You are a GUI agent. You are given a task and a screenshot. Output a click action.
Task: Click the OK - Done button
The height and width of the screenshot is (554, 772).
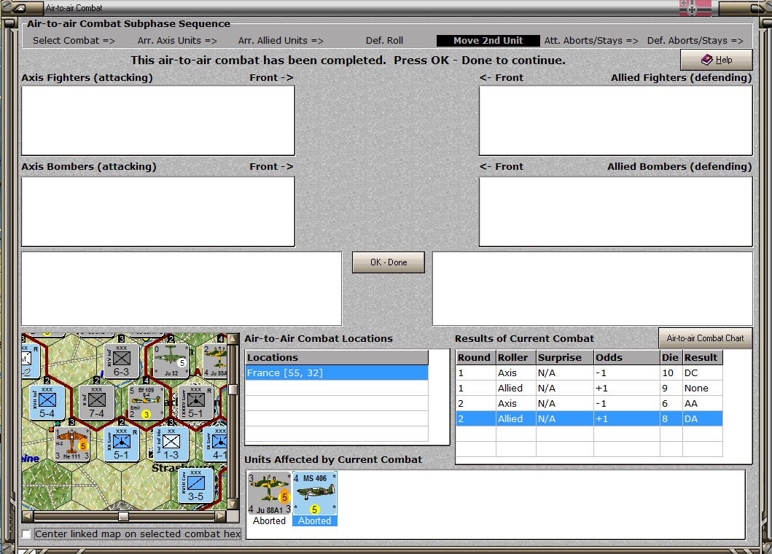(389, 262)
